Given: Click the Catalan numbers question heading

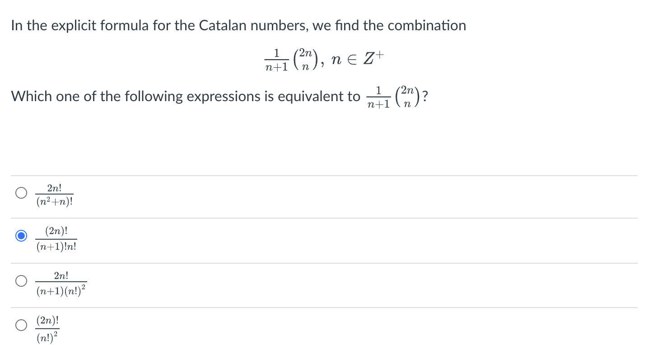Looking at the screenshot, I should [x=238, y=25].
